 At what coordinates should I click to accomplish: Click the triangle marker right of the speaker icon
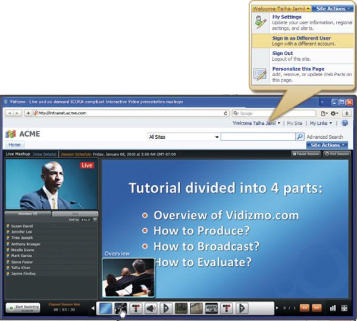[x=166, y=308]
